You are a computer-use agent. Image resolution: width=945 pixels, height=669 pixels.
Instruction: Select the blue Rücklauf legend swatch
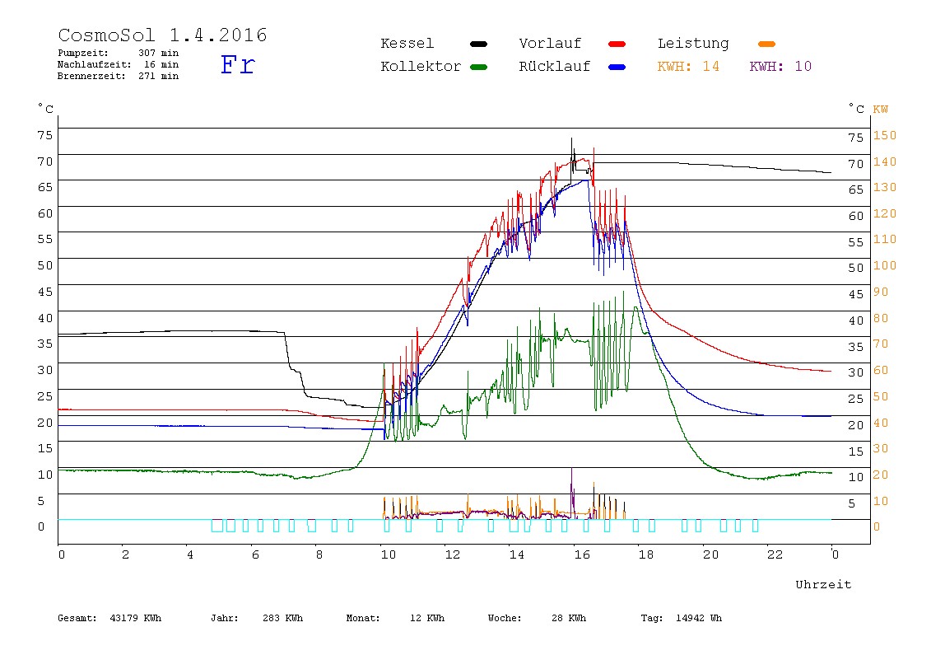tap(617, 67)
